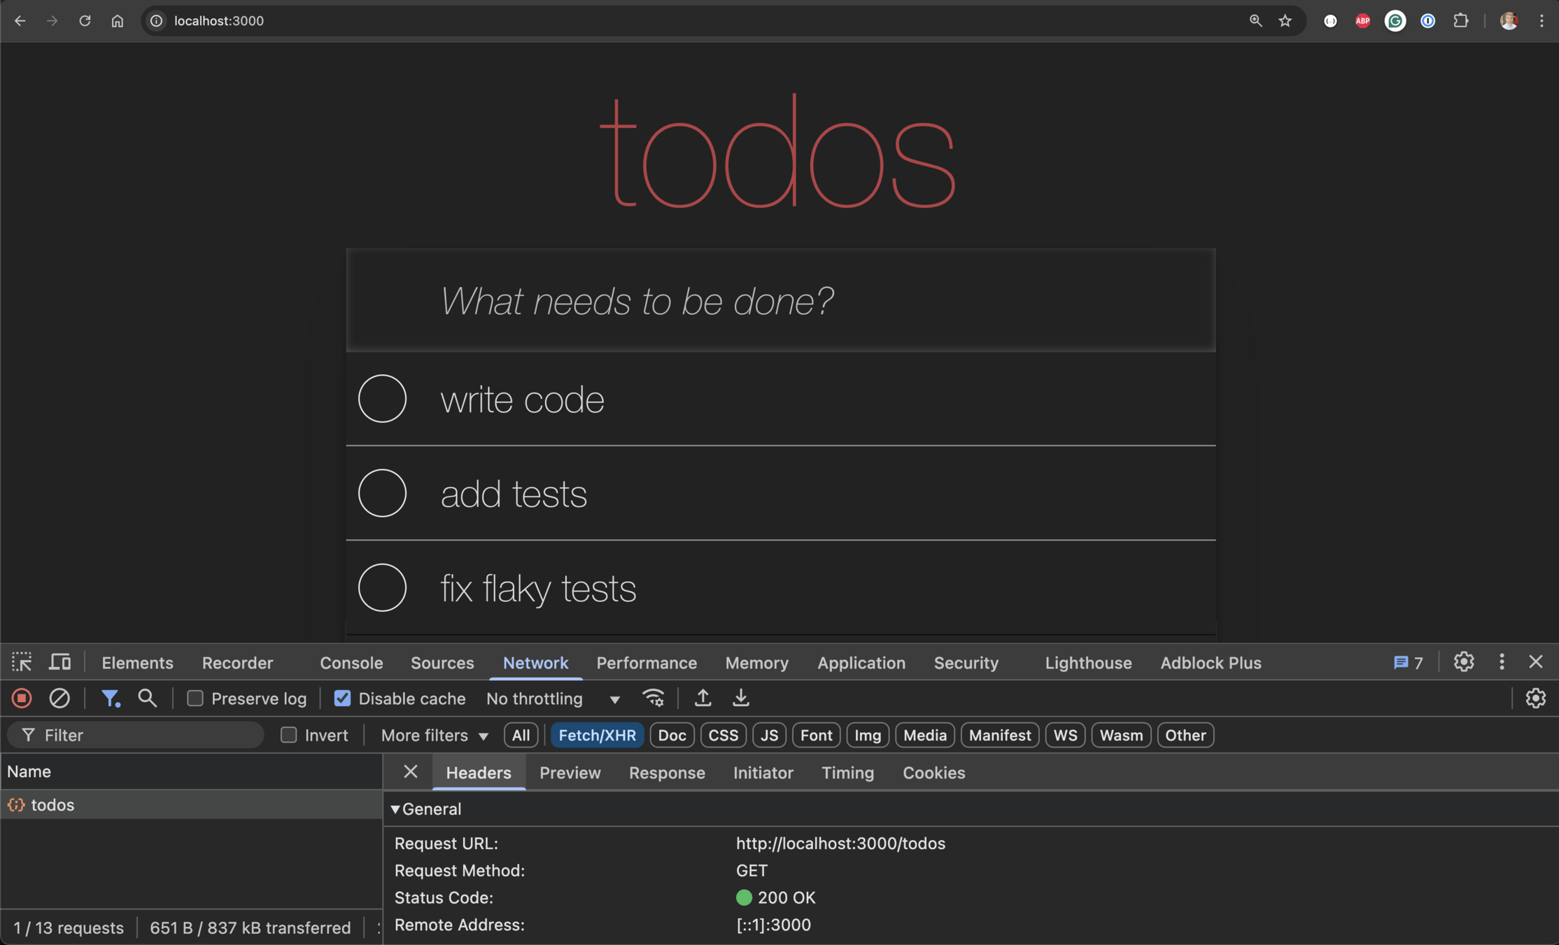The image size is (1559, 945).
Task: Select the inspect element picker icon
Action: coord(22,662)
